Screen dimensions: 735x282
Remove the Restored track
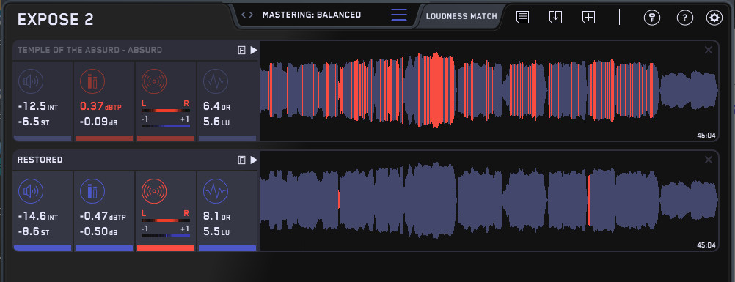[x=709, y=160]
